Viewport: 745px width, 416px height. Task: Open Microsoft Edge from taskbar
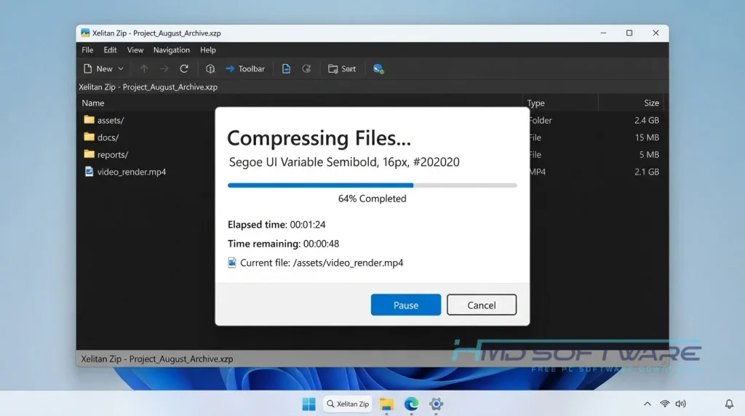412,404
